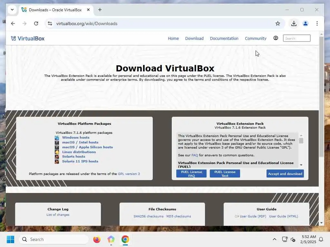This screenshot has height=247, width=330.
Task: Open the colorful app icon beside Firefox
Action: pos(111,239)
